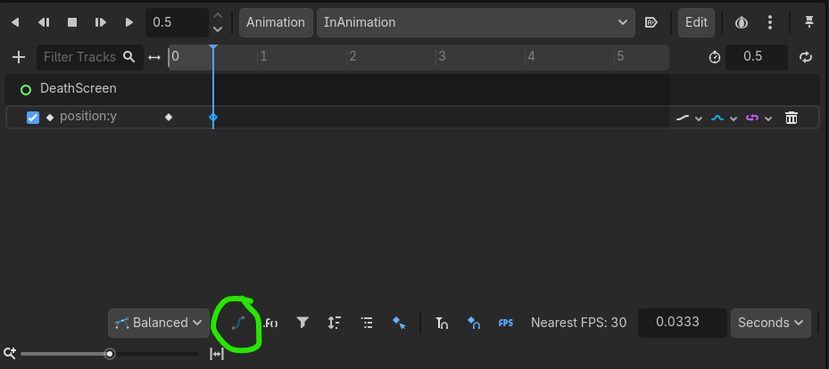Click the track list view icon
The width and height of the screenshot is (829, 369).
point(367,323)
